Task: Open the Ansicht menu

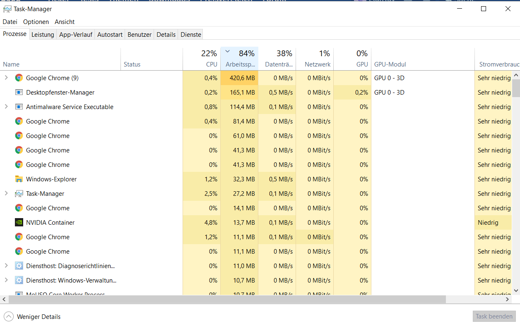Action: click(x=65, y=21)
